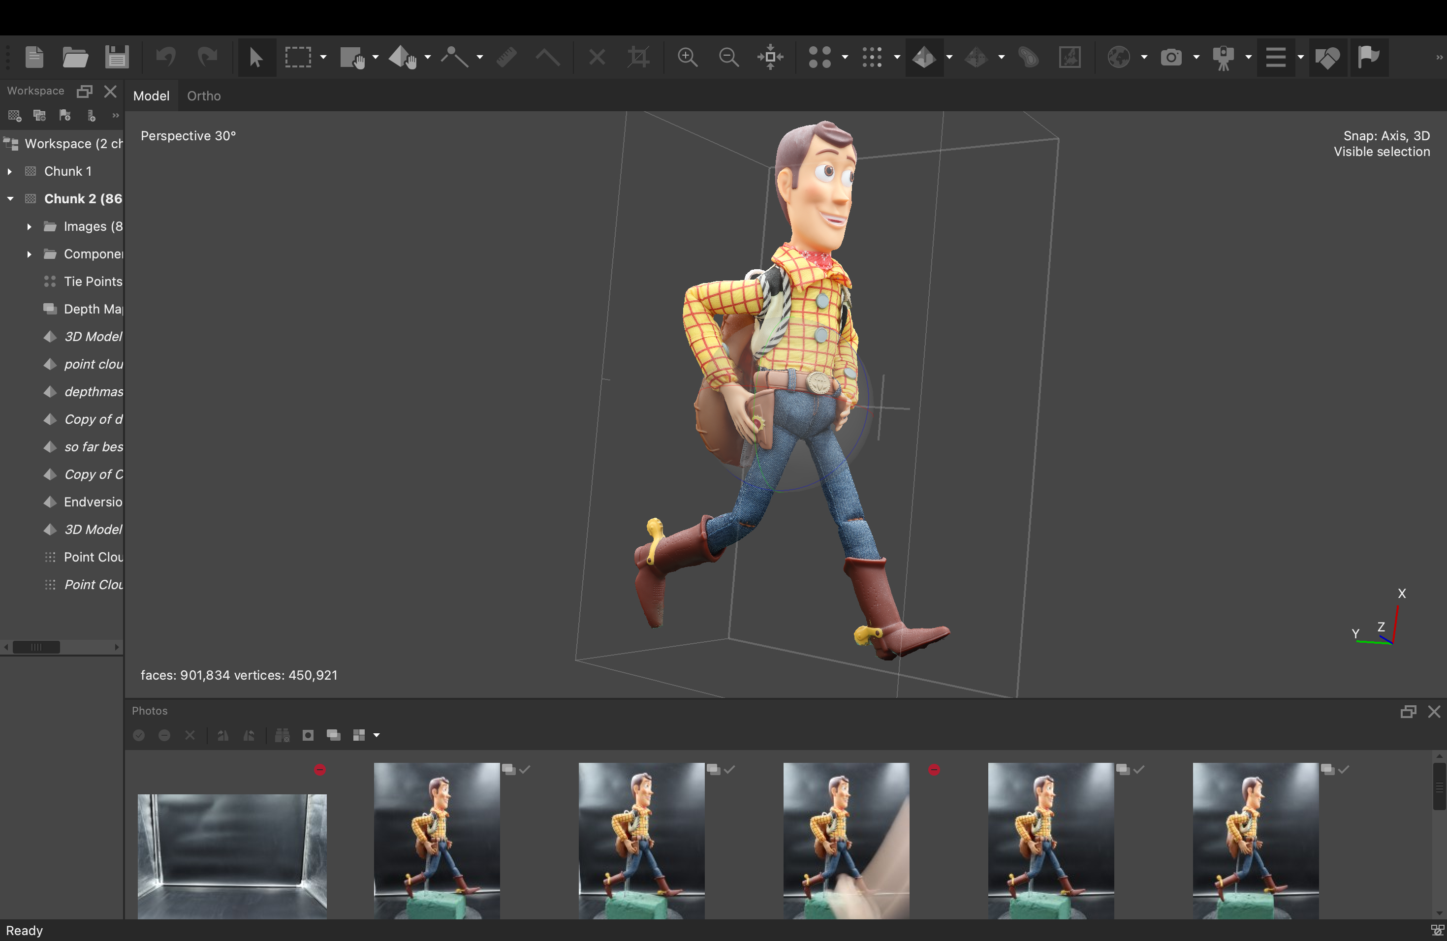Screen dimensions: 1447x941
Task: Expand the Images folder in Chunk 2
Action: (29, 227)
